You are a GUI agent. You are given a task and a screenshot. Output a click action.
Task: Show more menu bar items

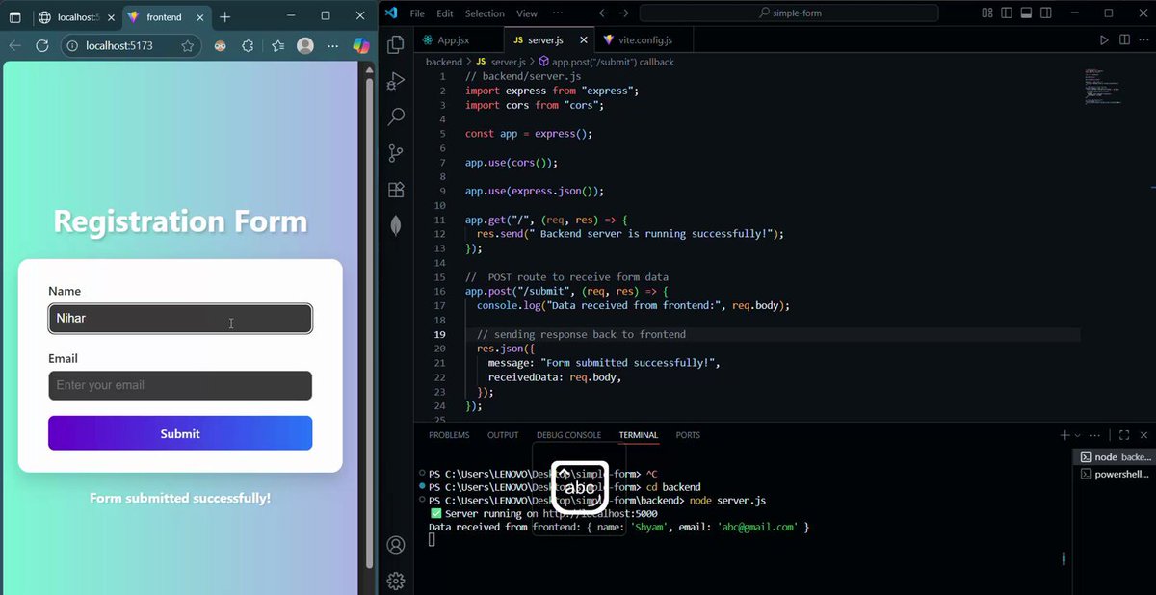point(558,13)
